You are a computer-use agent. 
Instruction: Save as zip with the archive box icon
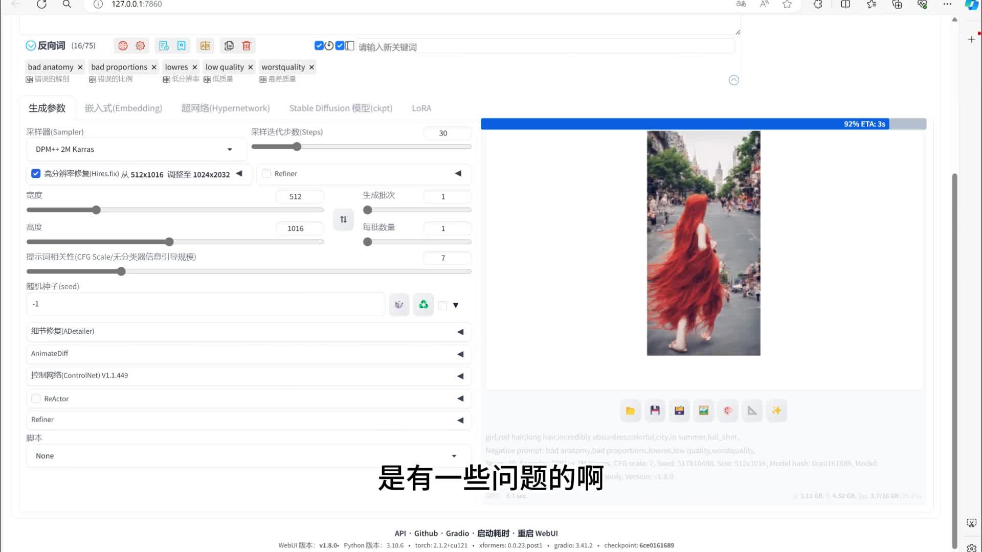[x=679, y=410]
